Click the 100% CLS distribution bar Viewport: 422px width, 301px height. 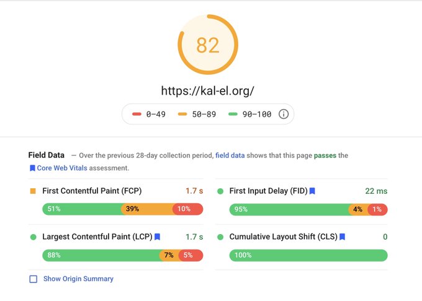click(308, 255)
